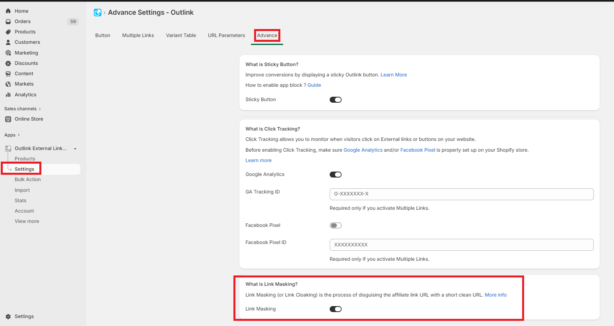Click the Orders inbox icon

click(x=8, y=21)
